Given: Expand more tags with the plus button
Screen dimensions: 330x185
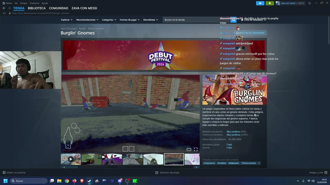Looking at the screenshot, I should point(259,163).
